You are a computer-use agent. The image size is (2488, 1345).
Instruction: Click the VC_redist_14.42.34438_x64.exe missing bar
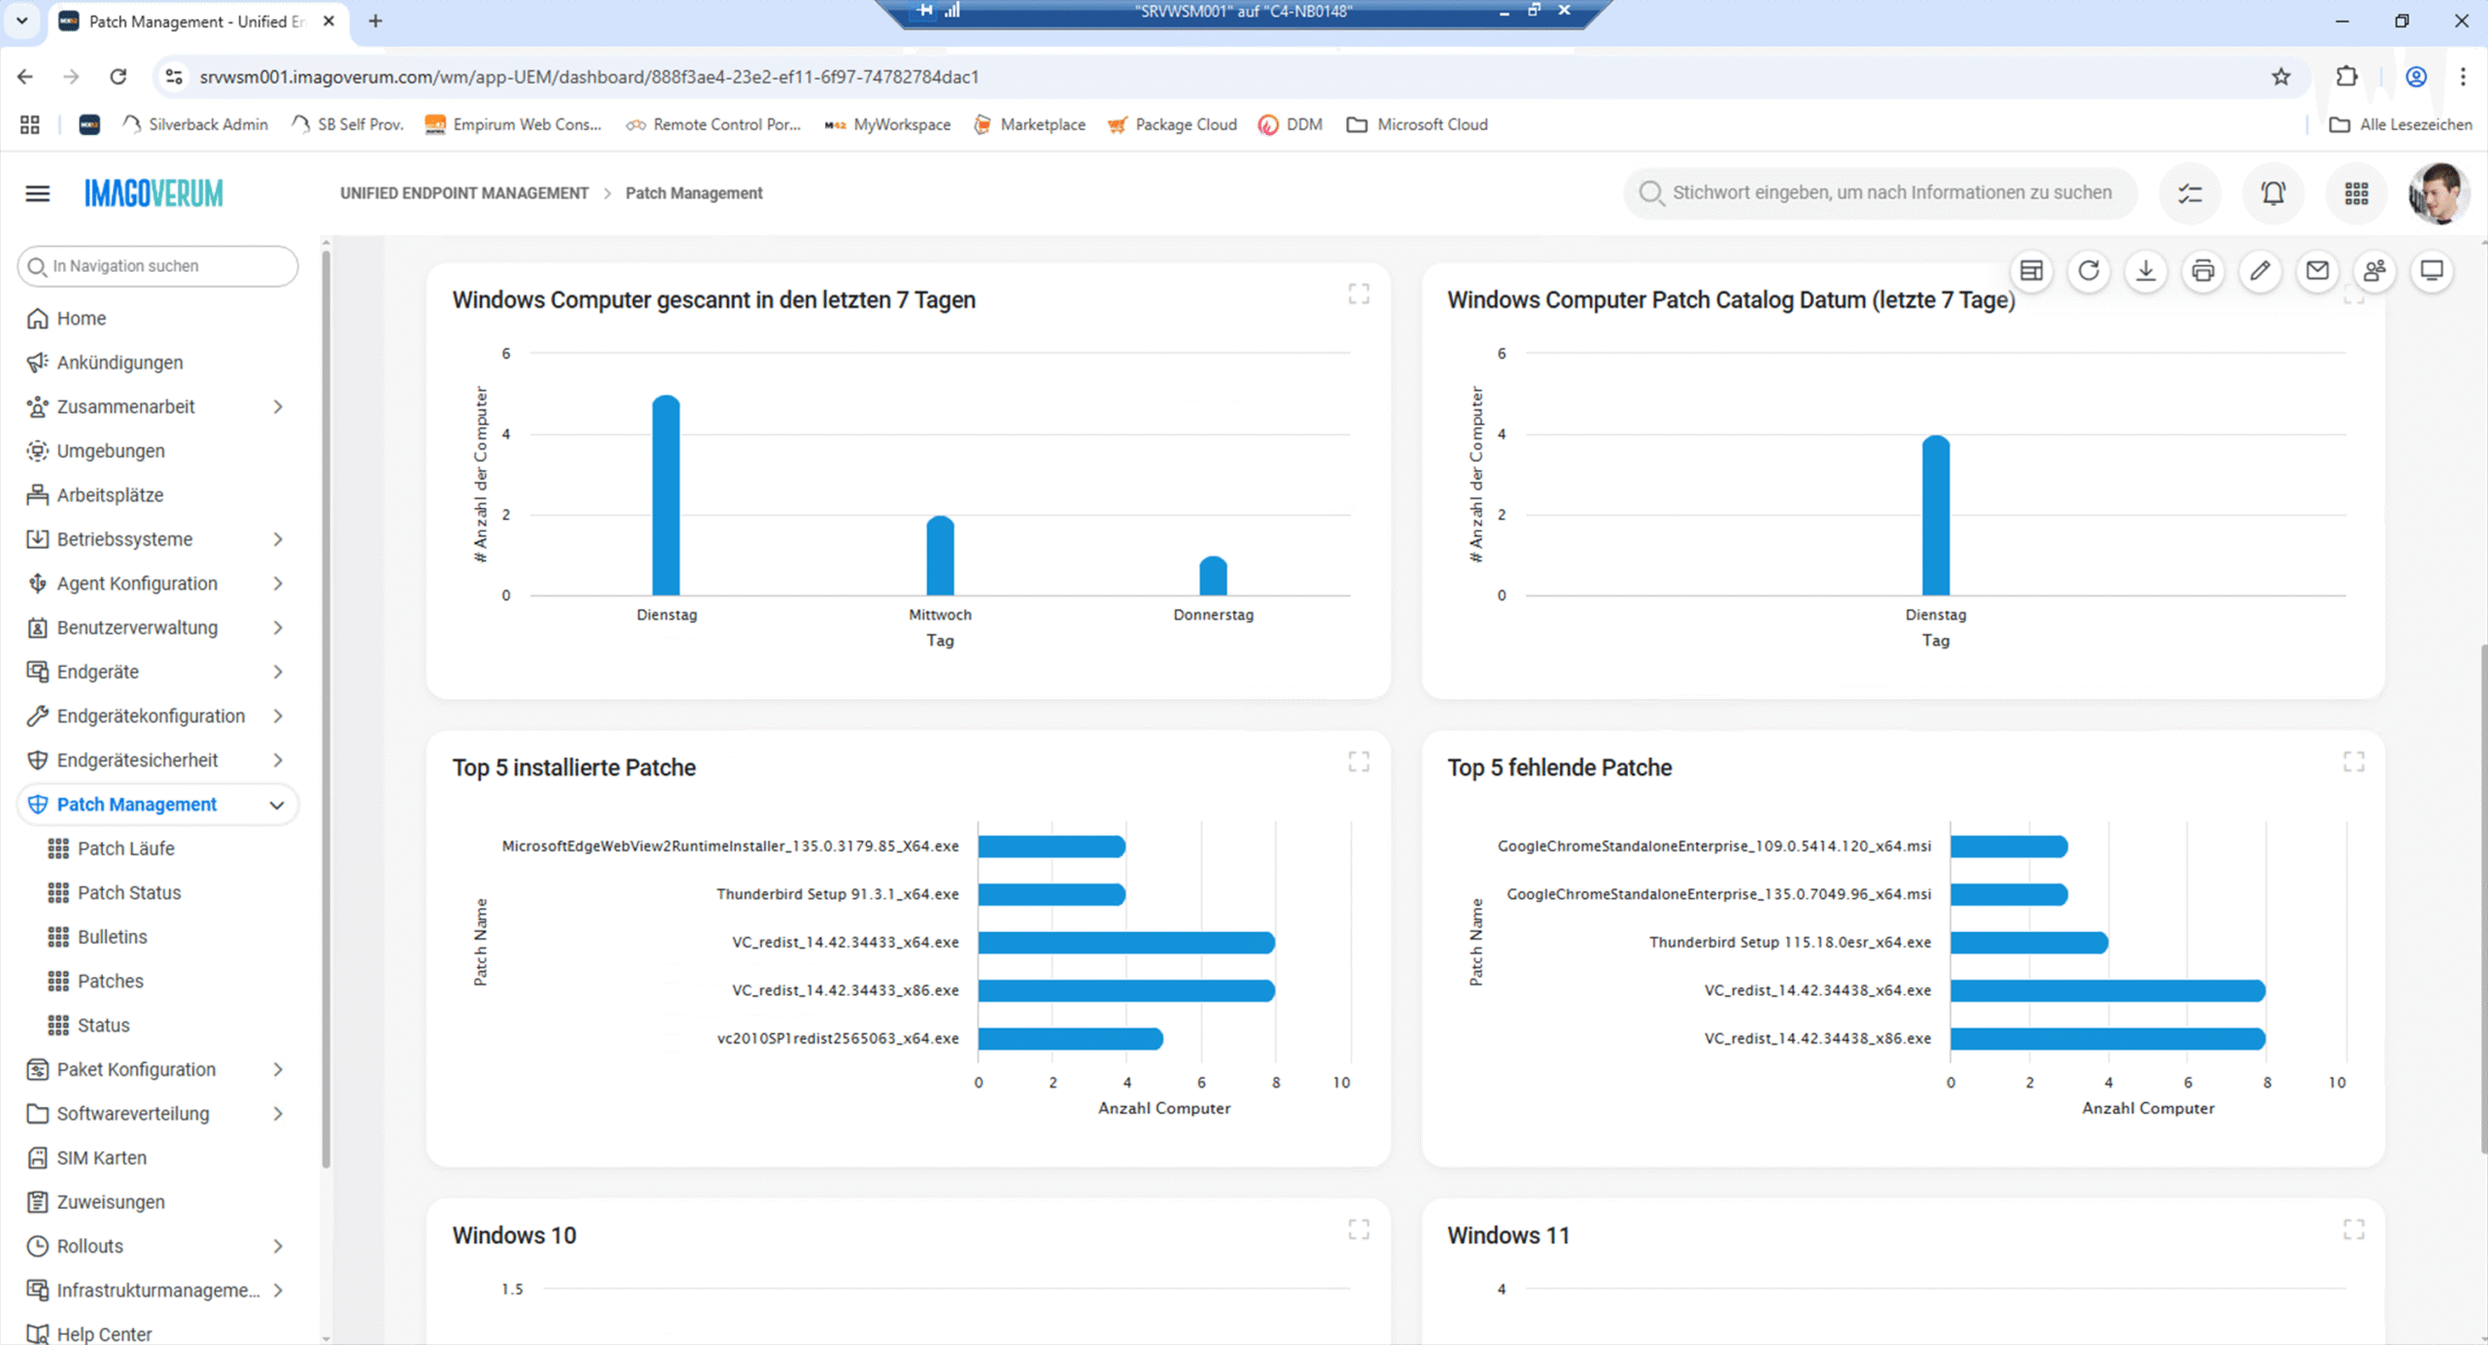point(2108,990)
